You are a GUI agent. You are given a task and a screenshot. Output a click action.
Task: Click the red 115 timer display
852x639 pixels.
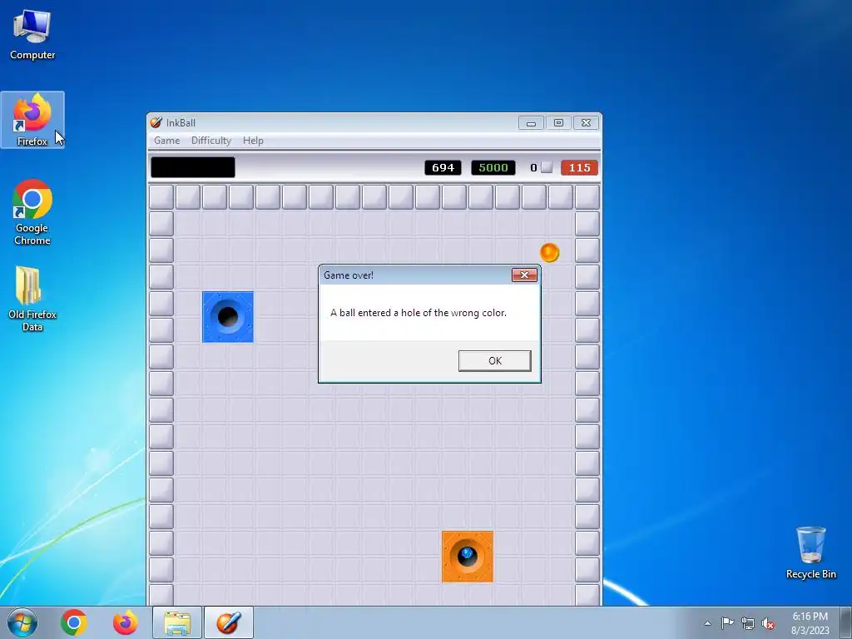(x=579, y=167)
